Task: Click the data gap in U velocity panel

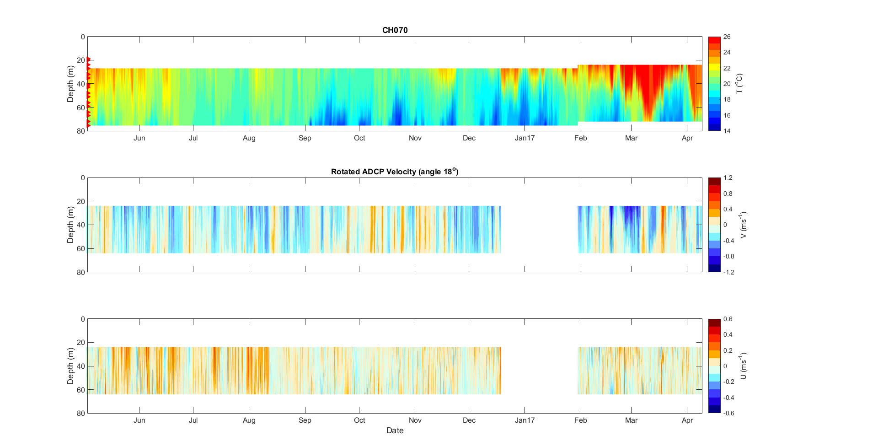Action: tap(539, 371)
